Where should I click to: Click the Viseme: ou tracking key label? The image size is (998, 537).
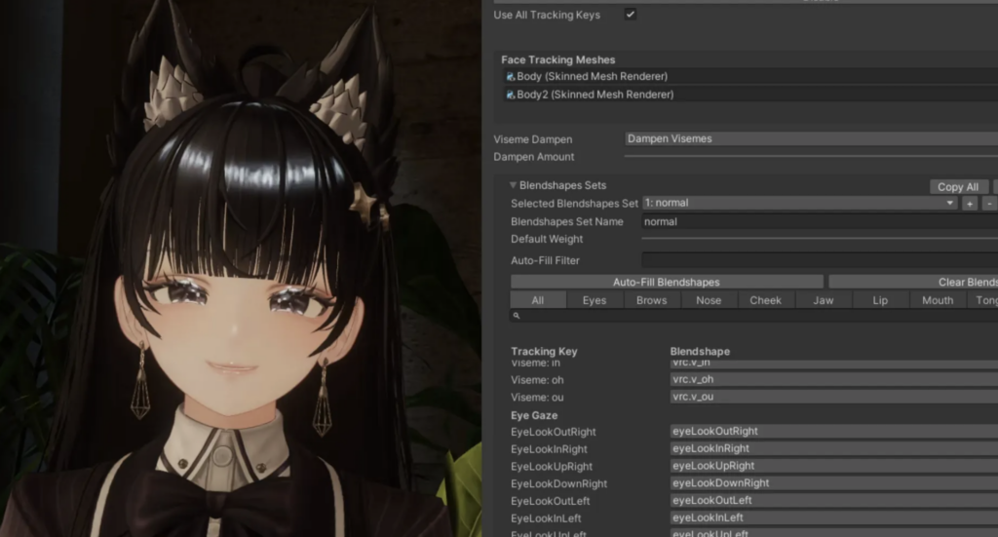click(x=537, y=397)
